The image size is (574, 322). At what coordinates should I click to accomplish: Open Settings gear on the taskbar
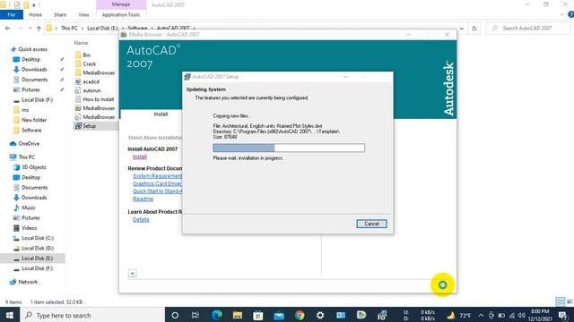(320, 315)
